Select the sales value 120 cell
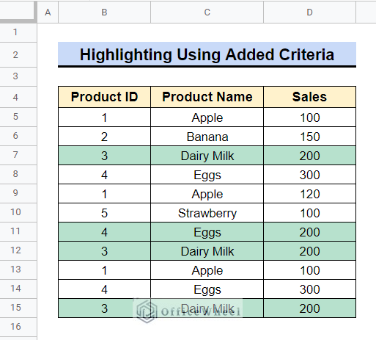This screenshot has height=340, width=376. [x=309, y=194]
